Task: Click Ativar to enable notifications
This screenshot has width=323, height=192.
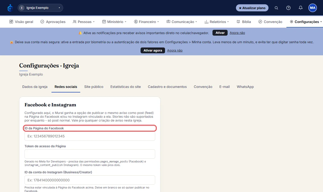Action: 220,33
